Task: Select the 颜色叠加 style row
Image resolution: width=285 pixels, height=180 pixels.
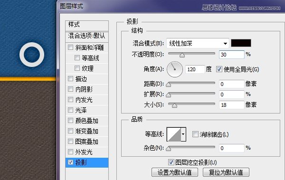Action: [87, 121]
